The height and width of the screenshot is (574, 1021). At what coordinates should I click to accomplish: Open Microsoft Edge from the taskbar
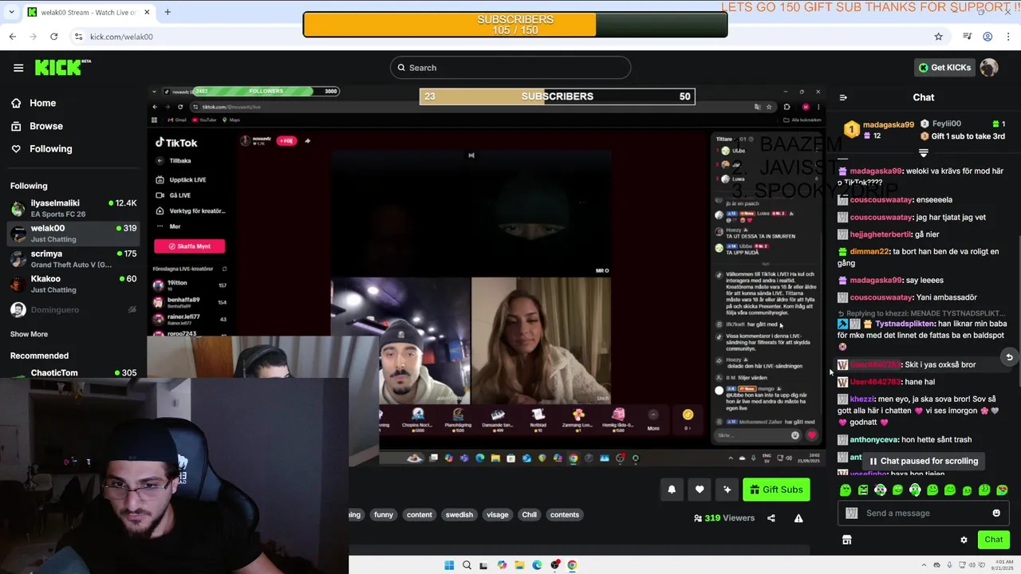click(537, 565)
